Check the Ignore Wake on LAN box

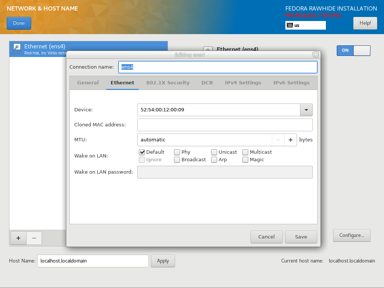point(142,160)
